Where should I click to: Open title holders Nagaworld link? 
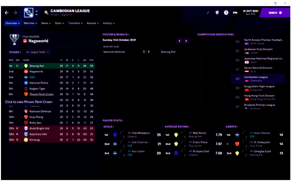pos(38,41)
